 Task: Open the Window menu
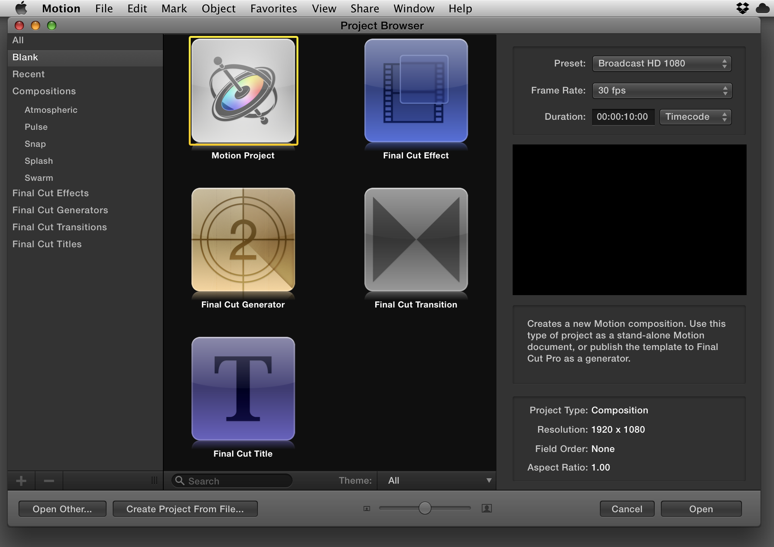click(x=414, y=8)
